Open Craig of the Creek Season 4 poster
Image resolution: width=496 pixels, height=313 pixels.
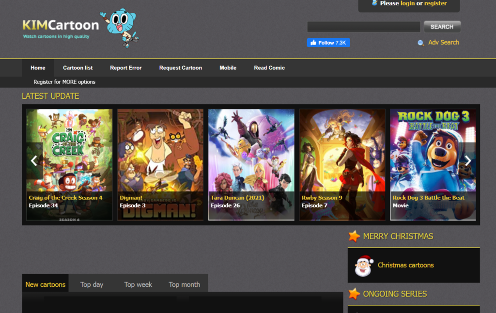tap(69, 165)
